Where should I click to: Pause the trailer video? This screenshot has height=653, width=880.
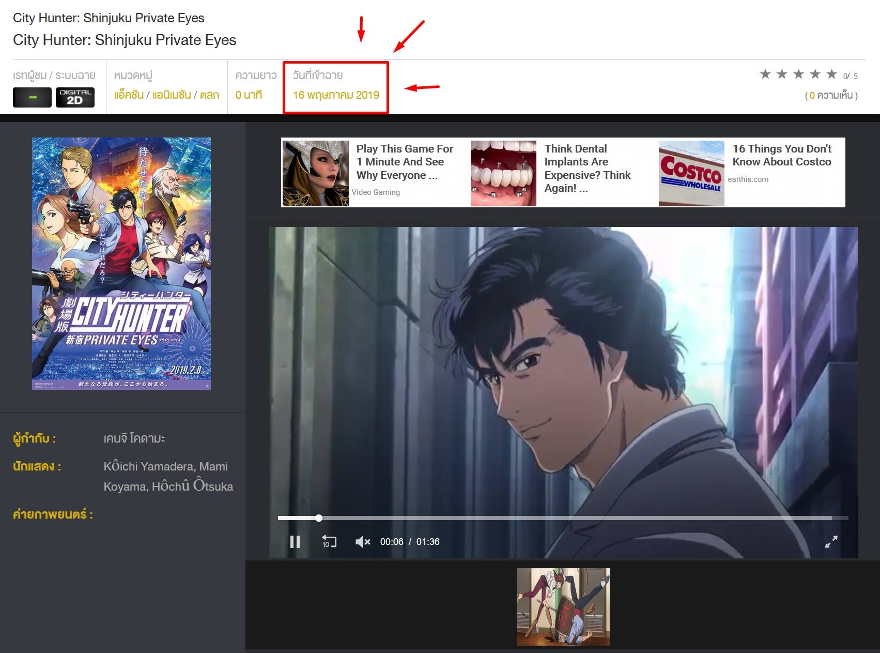(x=295, y=541)
